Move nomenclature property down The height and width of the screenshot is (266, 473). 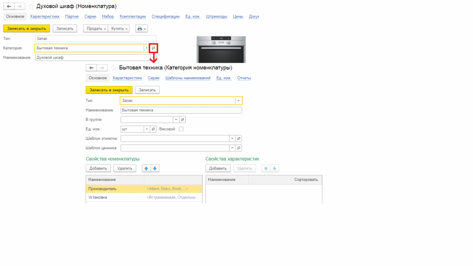click(x=155, y=169)
